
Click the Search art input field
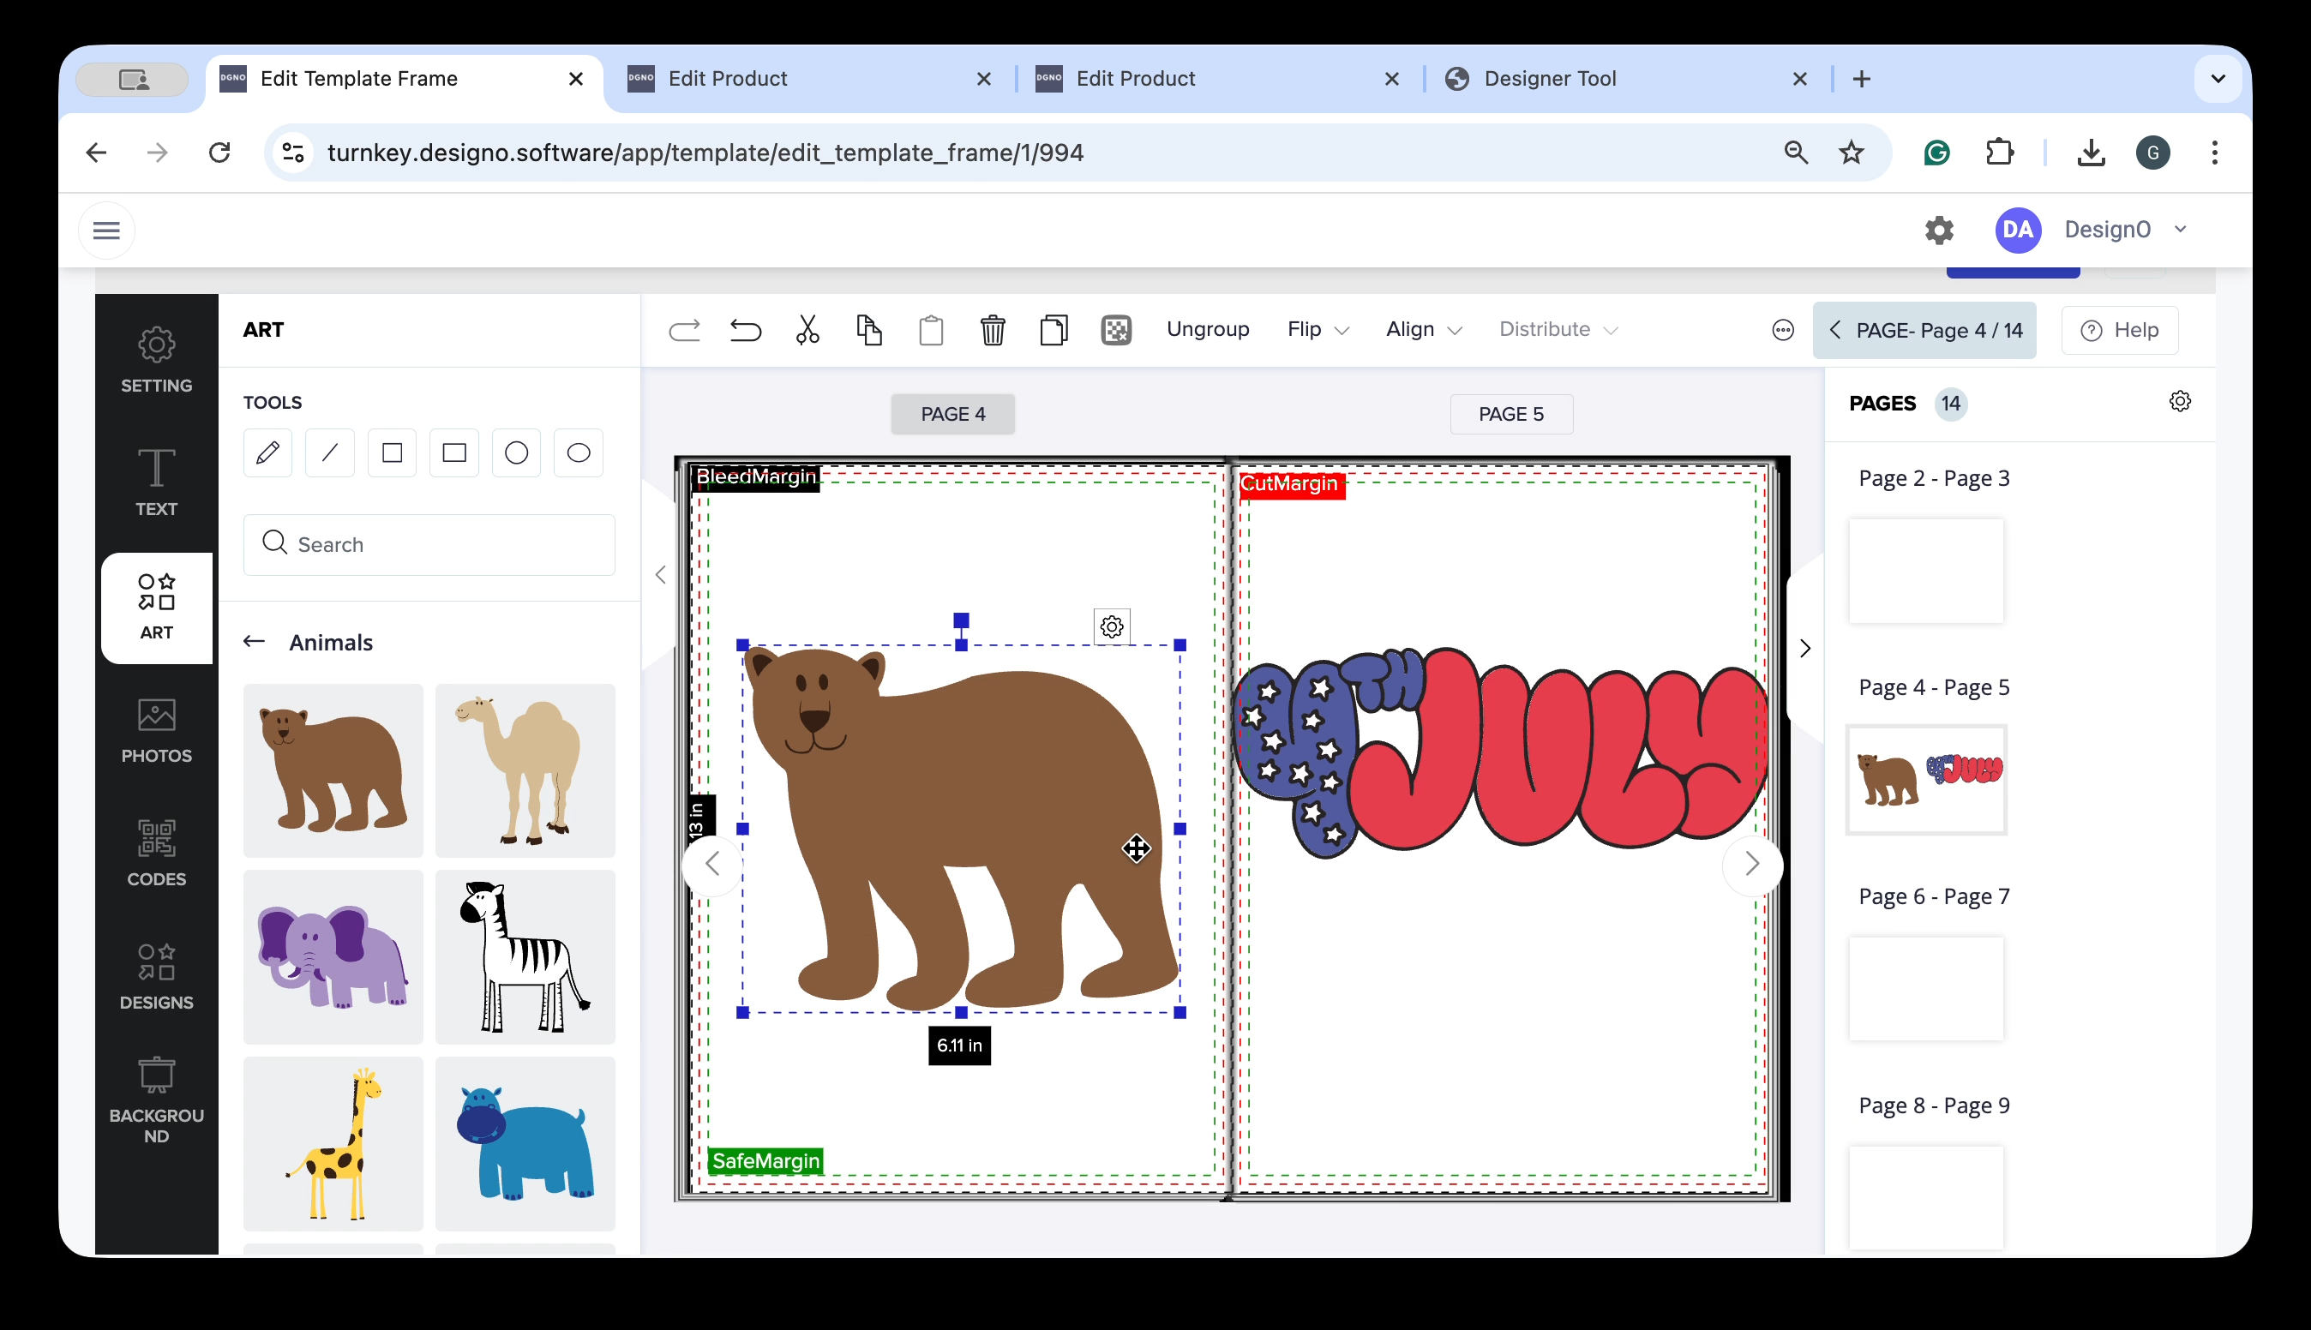[x=429, y=544]
